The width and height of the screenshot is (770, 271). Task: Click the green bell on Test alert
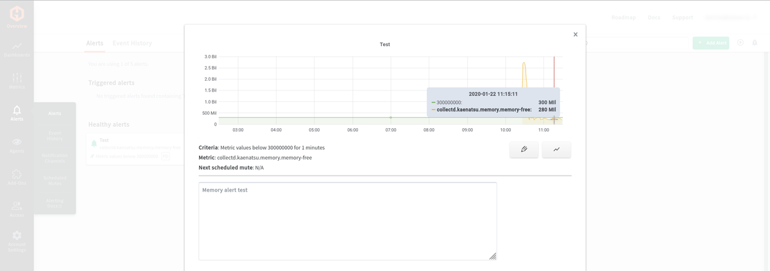(94, 144)
